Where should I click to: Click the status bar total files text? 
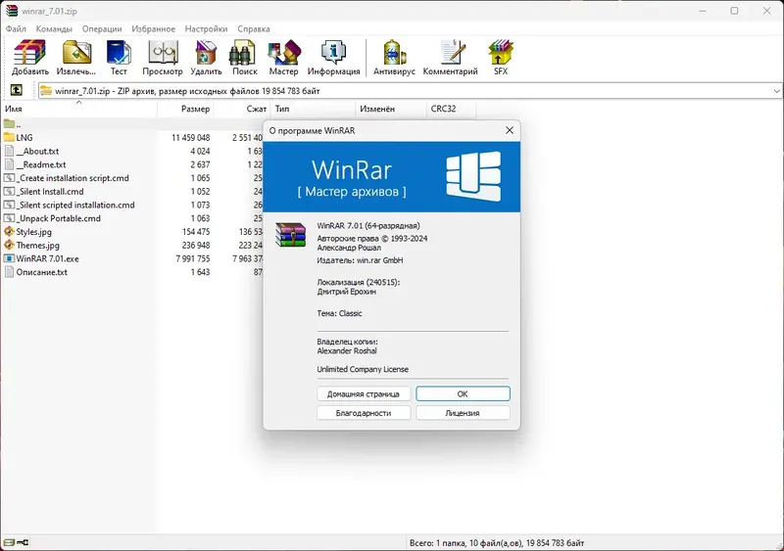pos(497,542)
